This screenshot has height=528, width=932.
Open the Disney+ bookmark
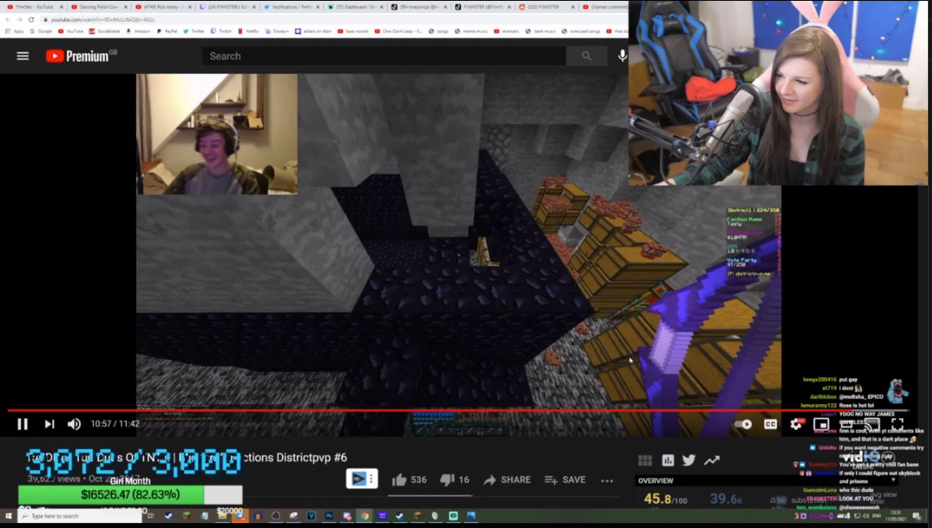point(276,31)
